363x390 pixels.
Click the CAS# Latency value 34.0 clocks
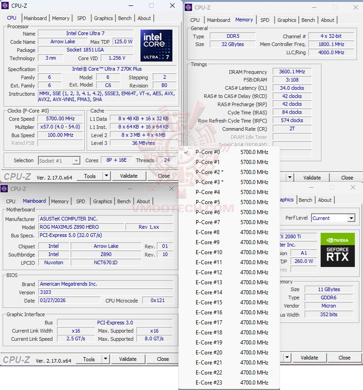292,88
